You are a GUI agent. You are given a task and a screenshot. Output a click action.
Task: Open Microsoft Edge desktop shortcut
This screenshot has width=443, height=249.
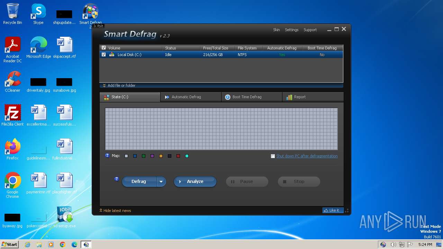coord(38,48)
